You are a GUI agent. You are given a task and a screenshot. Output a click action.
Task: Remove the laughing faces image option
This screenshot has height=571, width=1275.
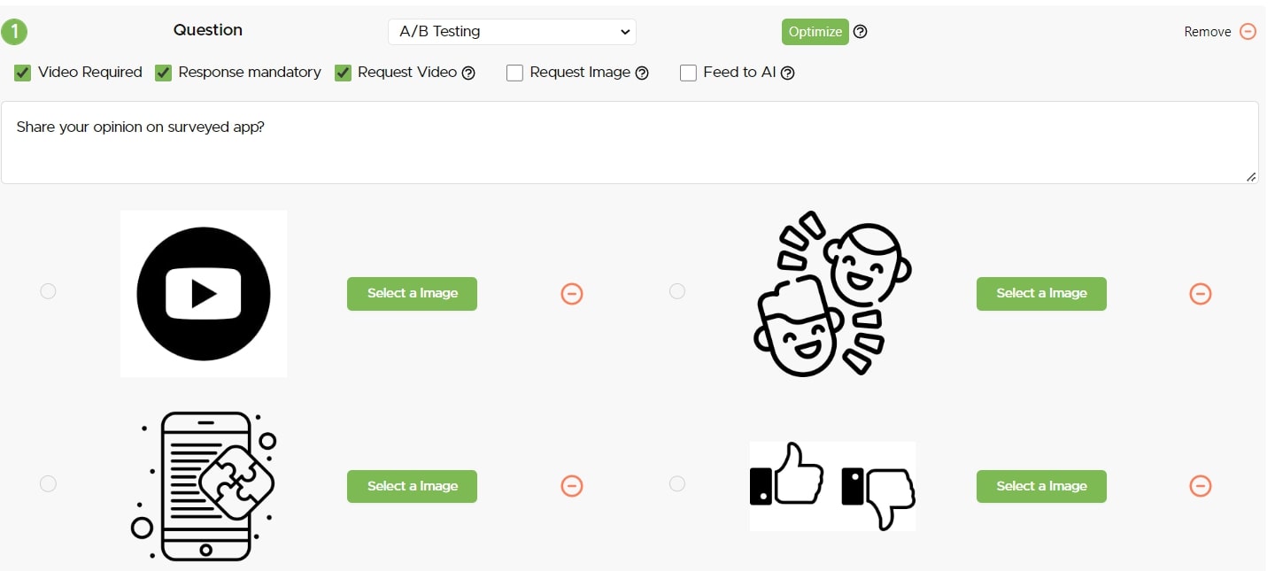[x=1201, y=294]
